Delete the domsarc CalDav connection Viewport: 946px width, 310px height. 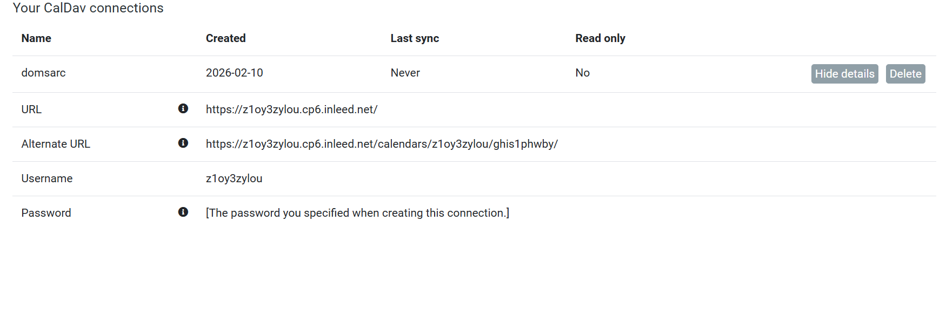click(905, 74)
